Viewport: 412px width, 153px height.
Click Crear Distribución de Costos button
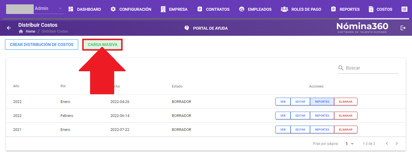(x=42, y=45)
